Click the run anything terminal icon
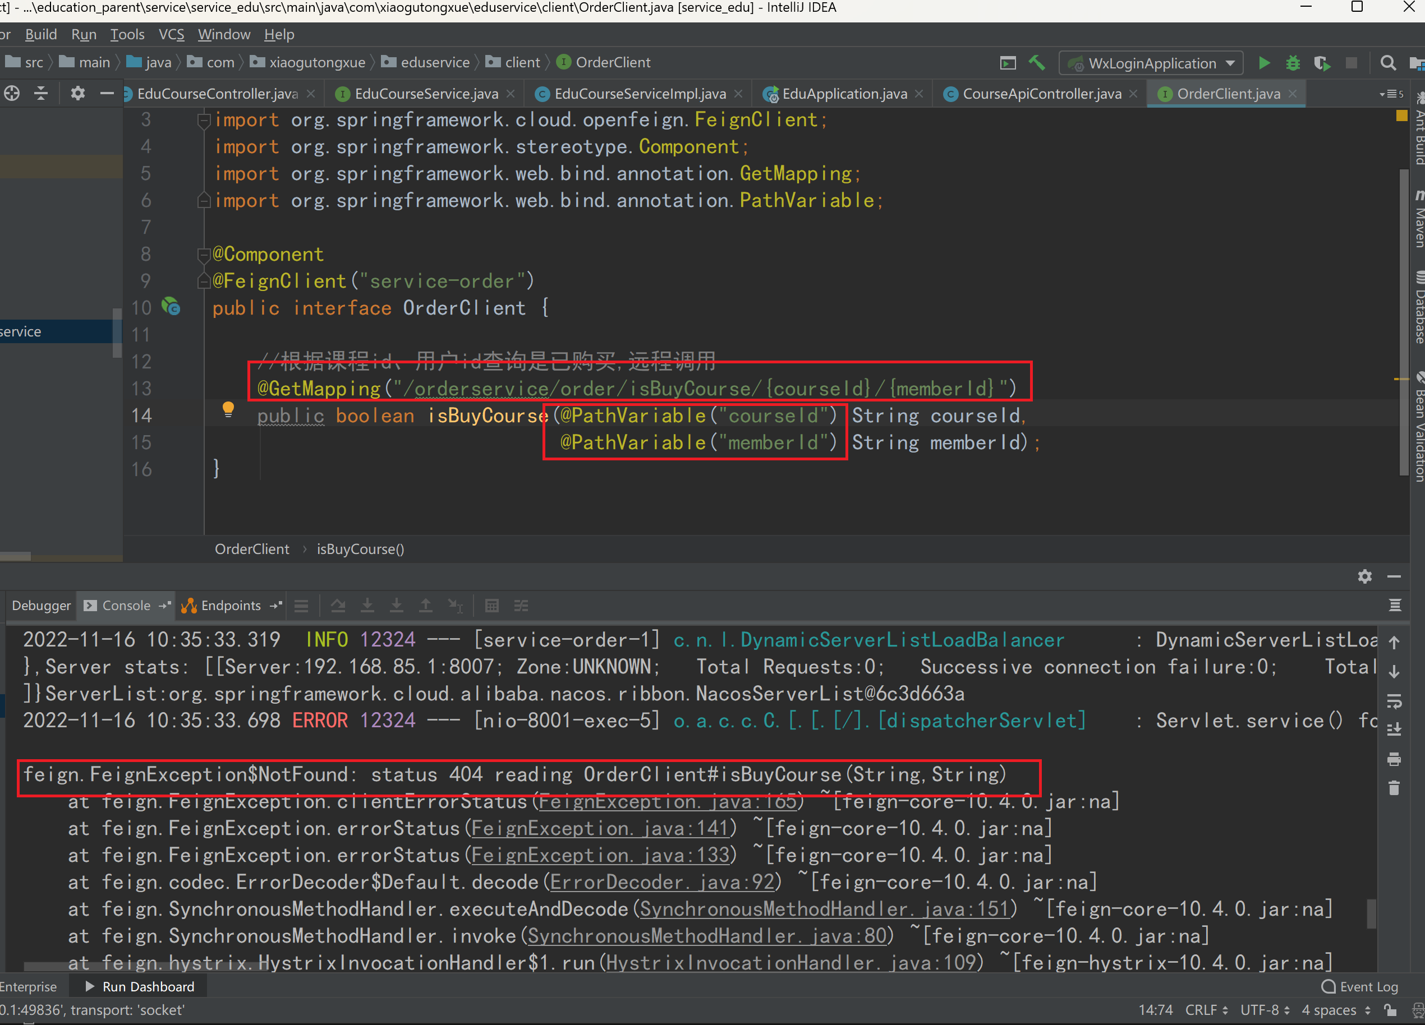1425x1025 pixels. coord(1008,63)
